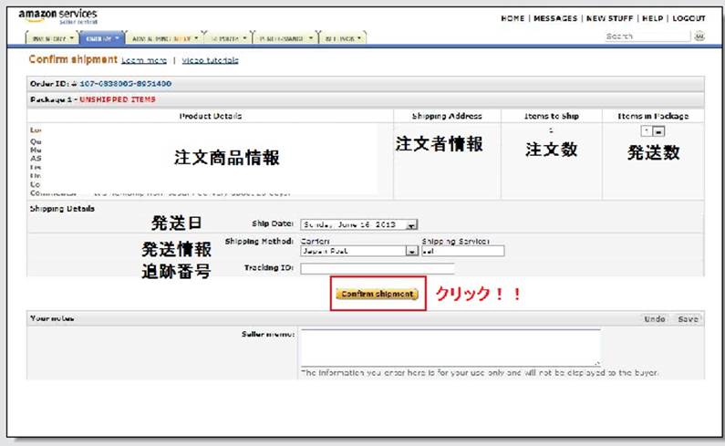725x446 pixels.
Task: Click the Undo button in Your notes
Action: (x=654, y=319)
